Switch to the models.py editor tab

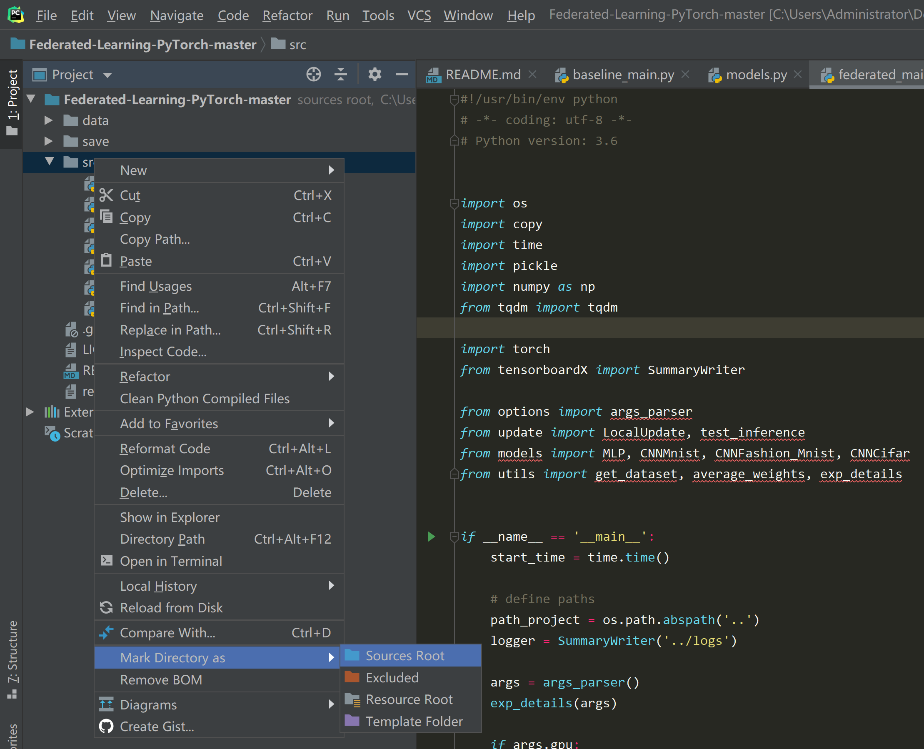[x=756, y=75]
